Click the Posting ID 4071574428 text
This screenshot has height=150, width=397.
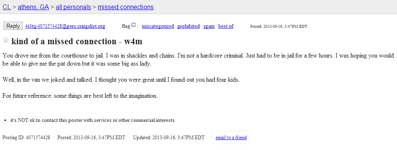pos(26,138)
